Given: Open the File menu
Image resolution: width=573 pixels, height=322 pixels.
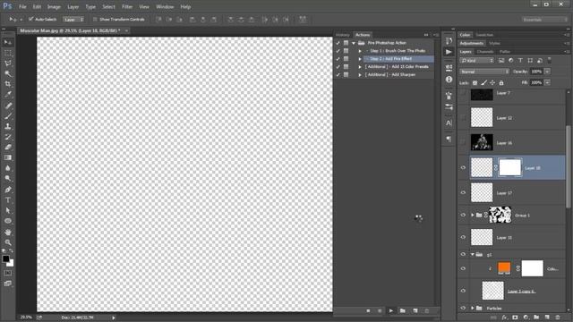Looking at the screenshot, I should [x=22, y=6].
